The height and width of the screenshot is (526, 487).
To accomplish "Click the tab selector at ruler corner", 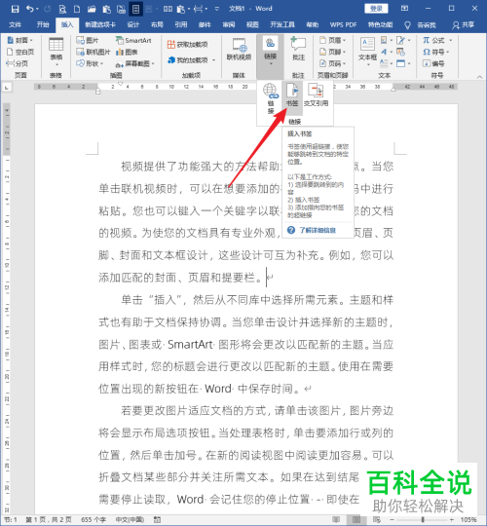I will [x=7, y=88].
